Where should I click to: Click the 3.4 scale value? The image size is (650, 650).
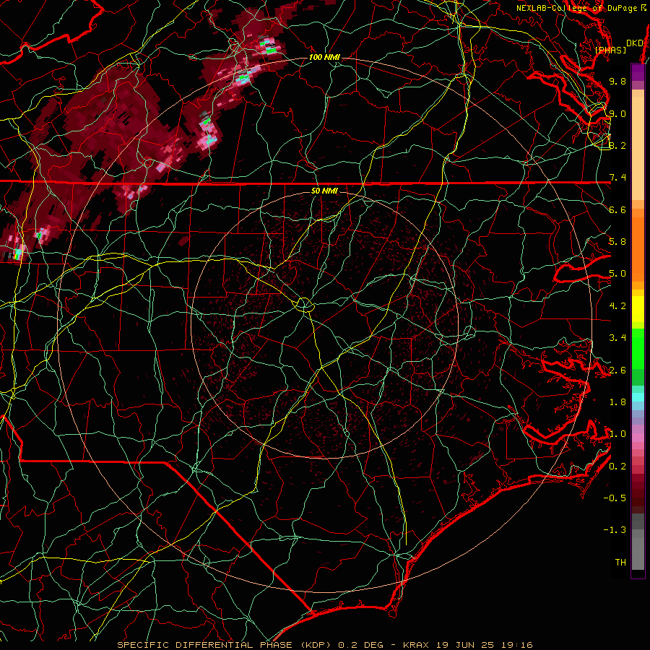617,338
